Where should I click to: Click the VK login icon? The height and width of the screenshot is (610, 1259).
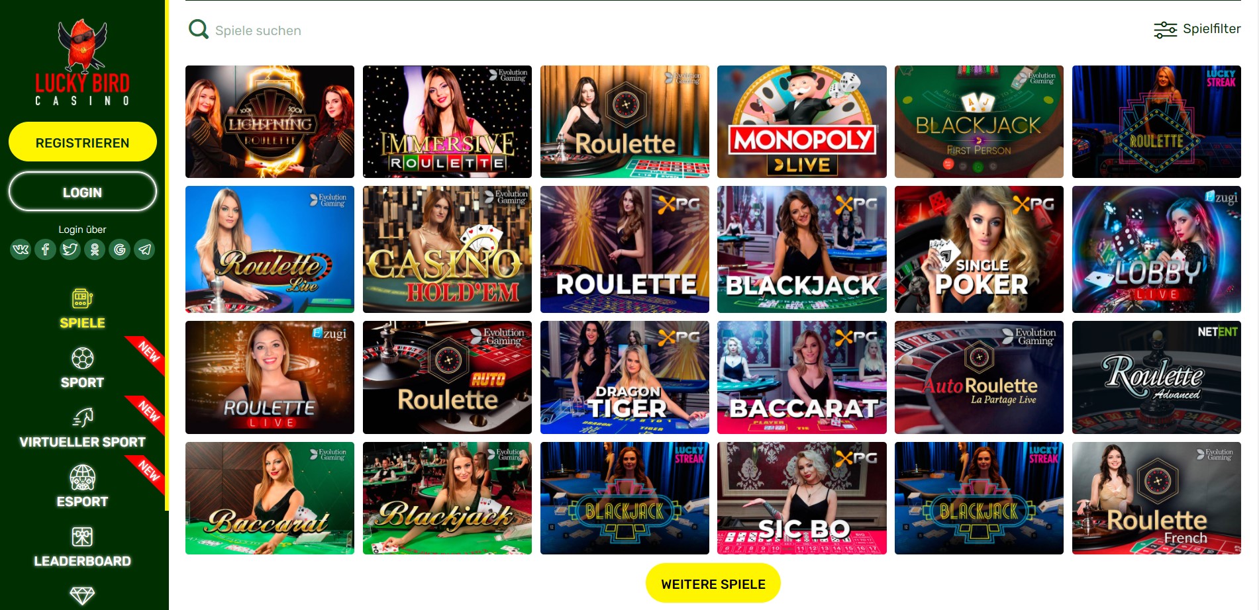point(21,249)
